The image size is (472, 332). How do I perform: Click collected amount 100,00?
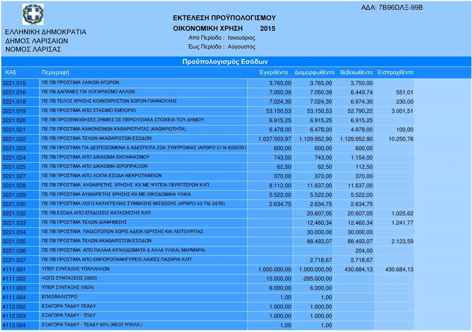coord(404,129)
